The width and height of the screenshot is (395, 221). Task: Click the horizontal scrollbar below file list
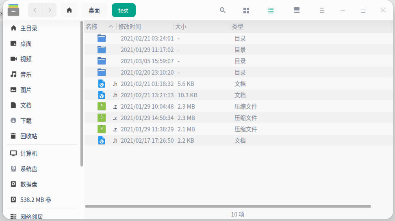click(228, 206)
